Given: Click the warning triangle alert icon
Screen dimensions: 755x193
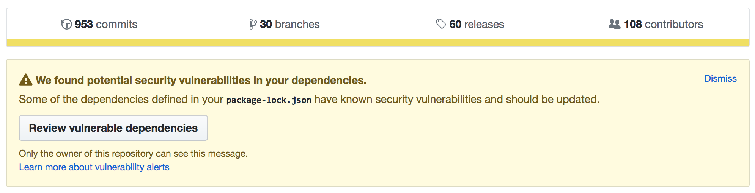Looking at the screenshot, I should [26, 80].
